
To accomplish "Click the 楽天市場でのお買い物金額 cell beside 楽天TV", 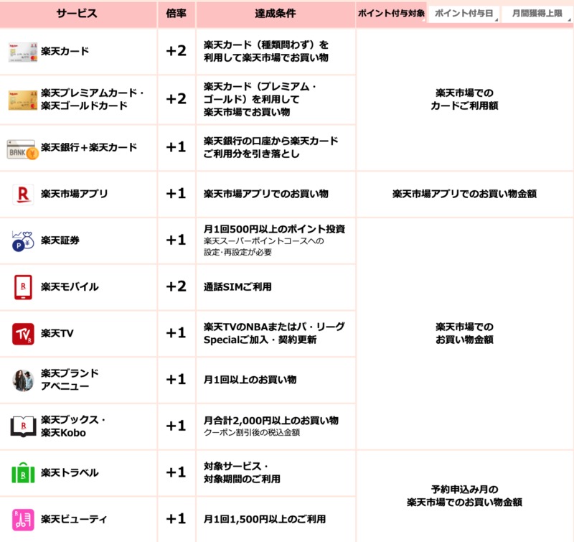I will click(x=464, y=333).
